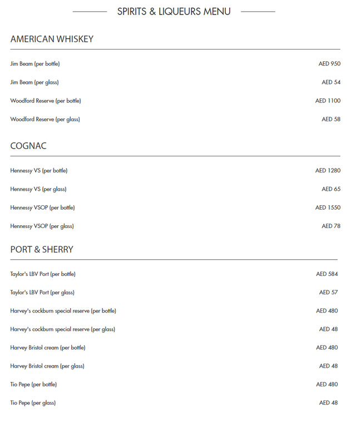This screenshot has height=445, width=355.
Task: Select the AED 1550 price
Action: click(x=328, y=207)
